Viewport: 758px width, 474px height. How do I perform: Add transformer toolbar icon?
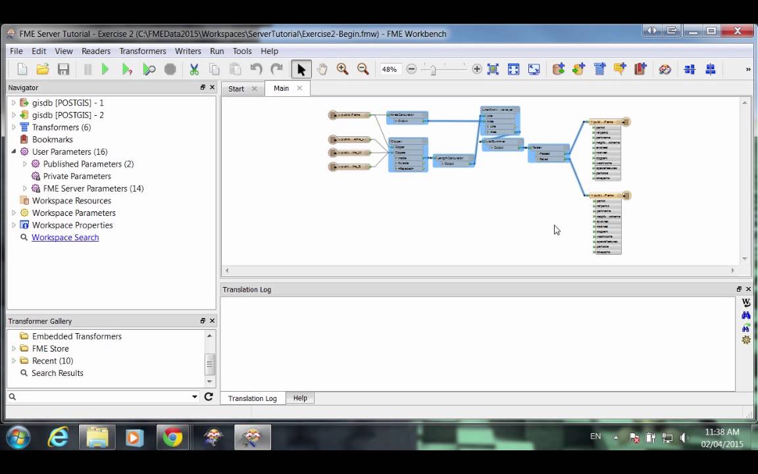point(599,69)
